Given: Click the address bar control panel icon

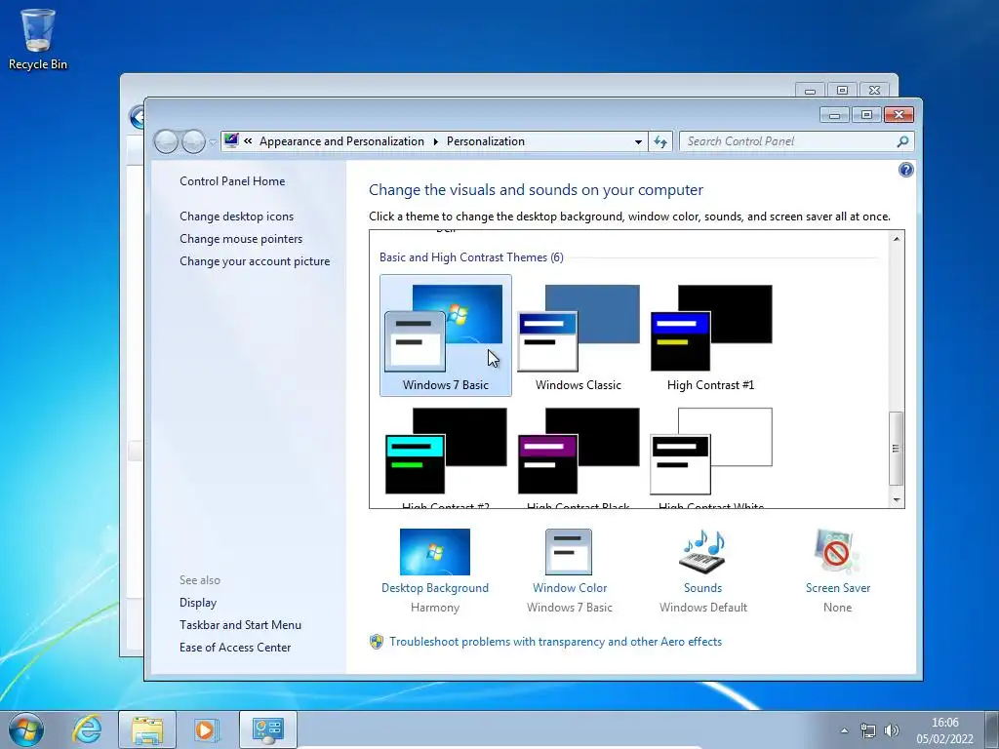Looking at the screenshot, I should coord(231,140).
